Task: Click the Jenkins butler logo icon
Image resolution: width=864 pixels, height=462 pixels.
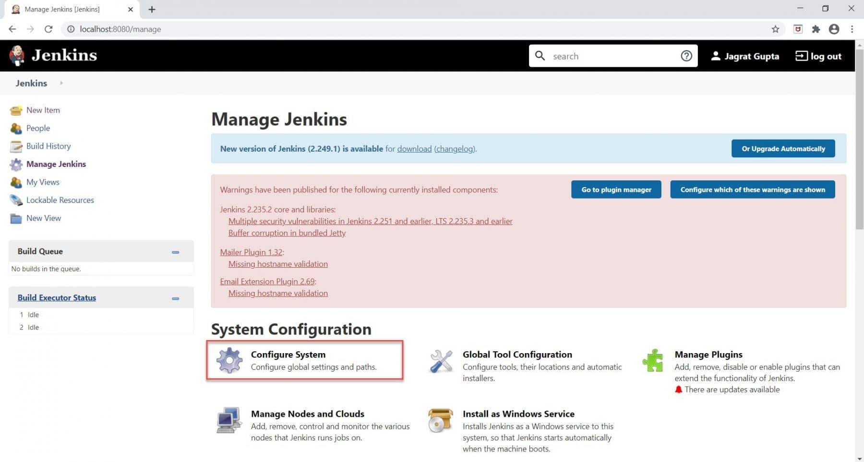Action: pos(17,56)
